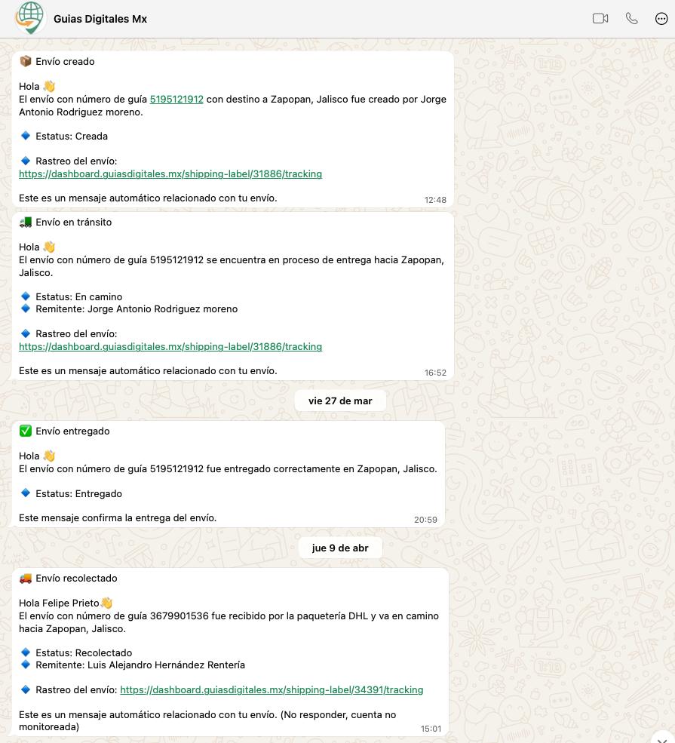Click Remitente: Jorge Antonio Rodriguez moreno line
The height and width of the screenshot is (743, 675).
coord(137,309)
